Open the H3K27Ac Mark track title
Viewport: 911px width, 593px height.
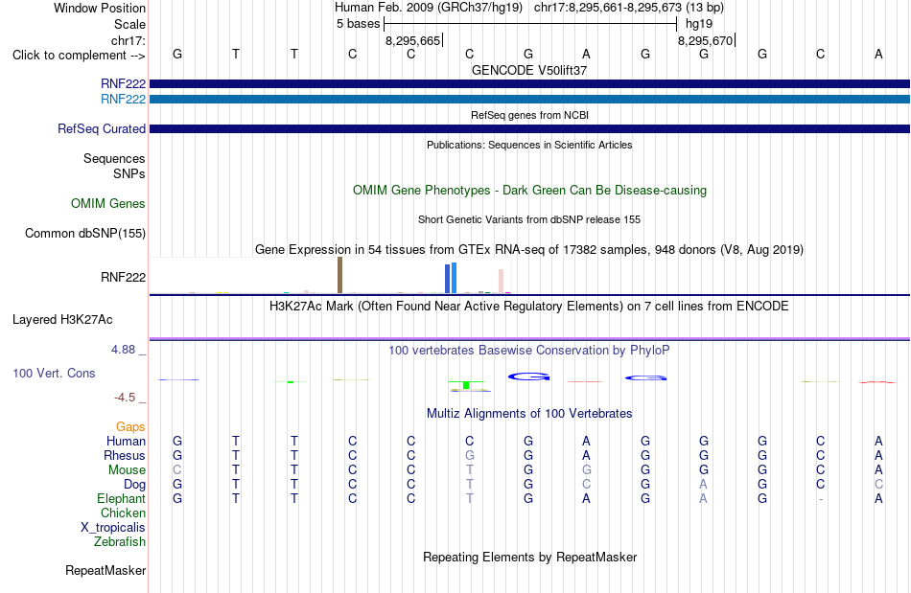pyautogui.click(x=529, y=306)
